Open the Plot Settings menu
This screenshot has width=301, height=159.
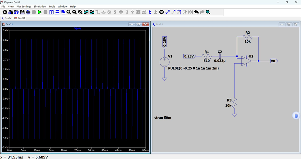click(24, 7)
